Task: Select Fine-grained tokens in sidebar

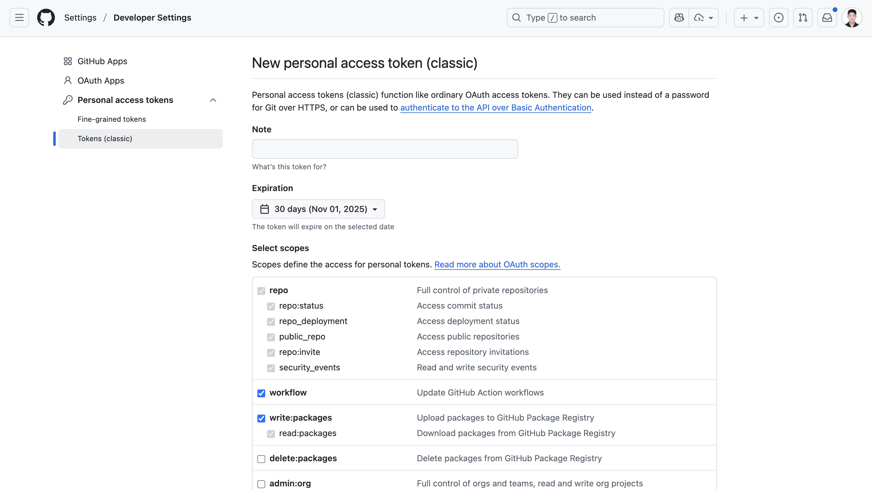Action: coord(111,119)
